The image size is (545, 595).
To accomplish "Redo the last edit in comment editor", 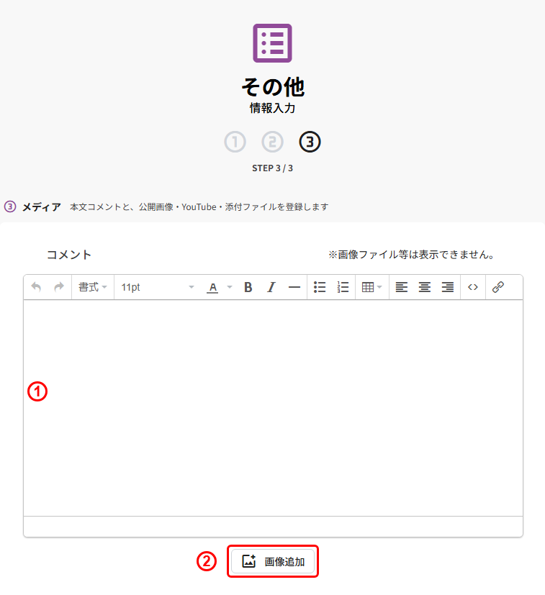I will pyautogui.click(x=59, y=287).
